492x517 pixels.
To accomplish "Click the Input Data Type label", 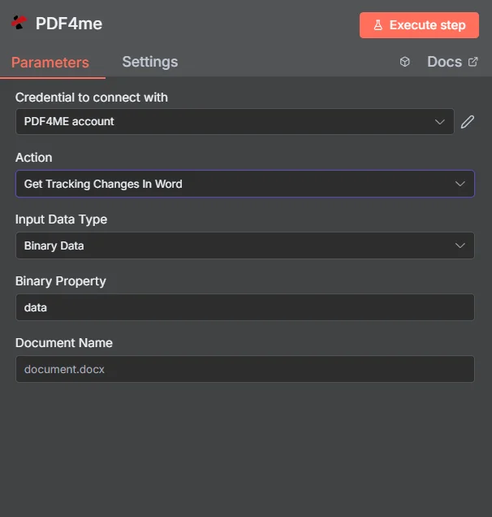I will click(x=61, y=219).
